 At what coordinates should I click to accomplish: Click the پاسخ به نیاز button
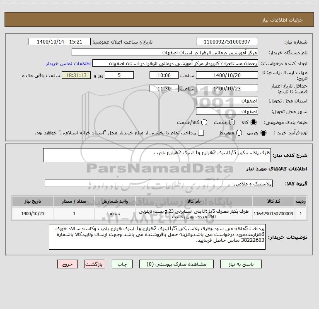point(241,264)
